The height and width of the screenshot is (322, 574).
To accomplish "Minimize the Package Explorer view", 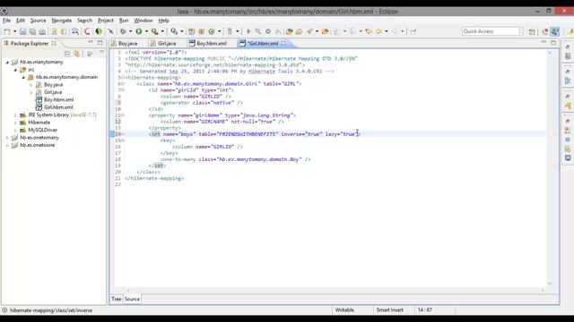I will click(91, 43).
